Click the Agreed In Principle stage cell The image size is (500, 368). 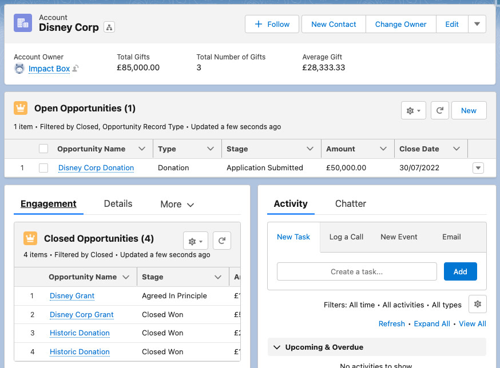coord(174,296)
